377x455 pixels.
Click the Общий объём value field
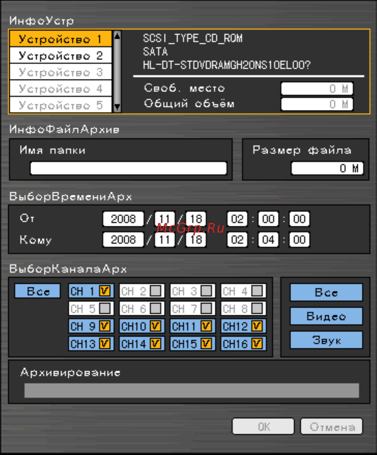[x=317, y=104]
